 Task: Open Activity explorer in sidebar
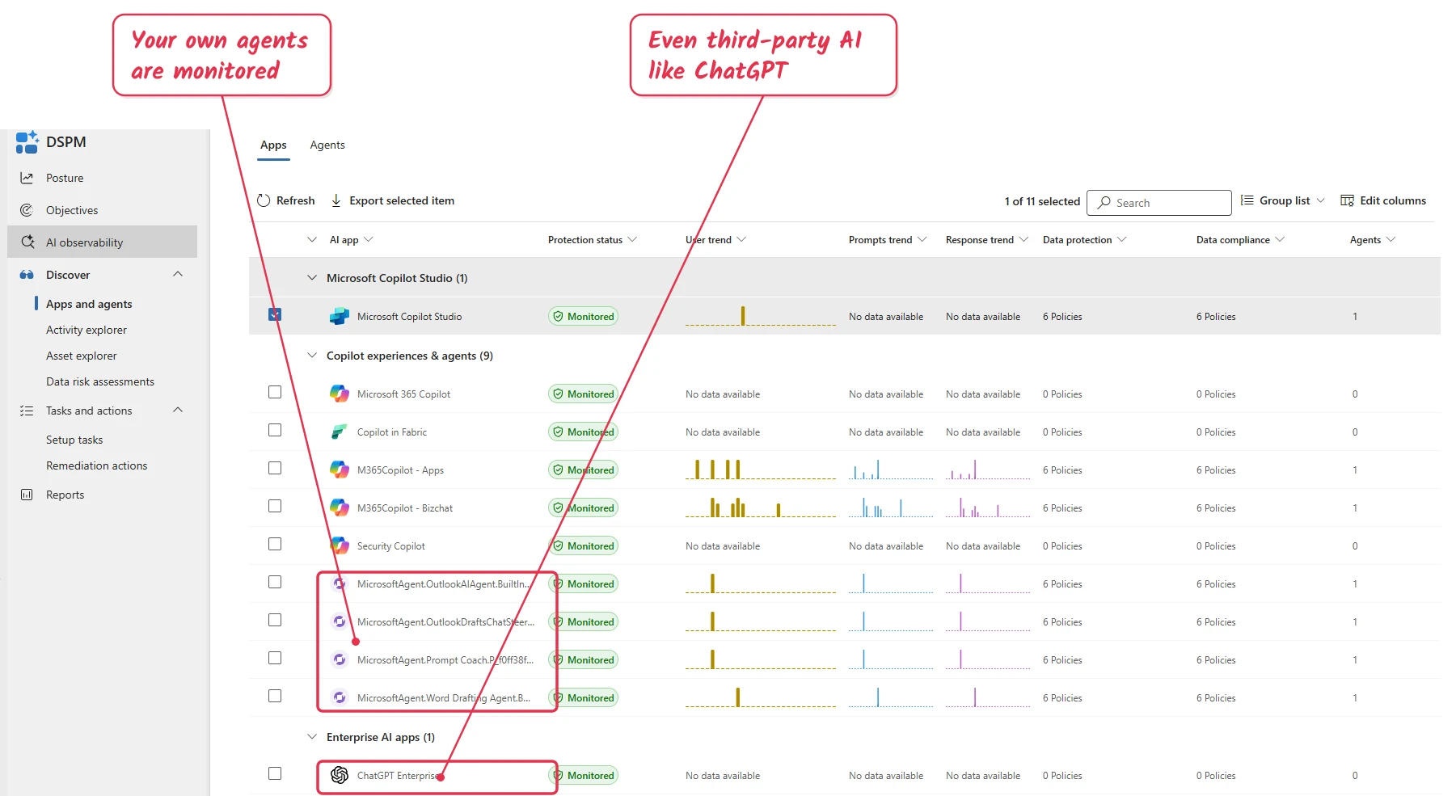click(87, 330)
